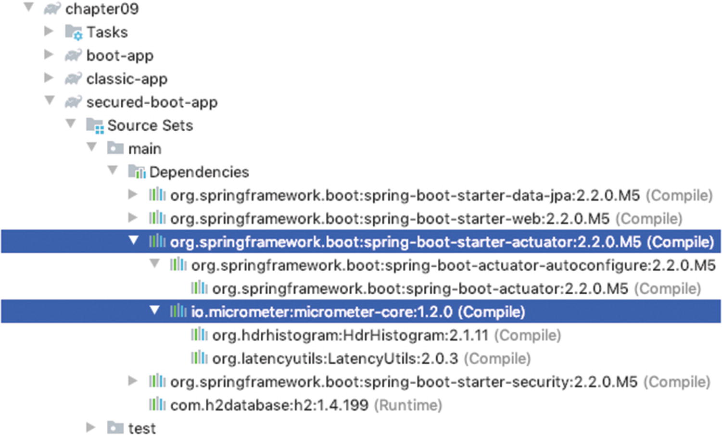Click the chapter09 Gradle elephant icon
The width and height of the screenshot is (722, 436).
click(x=52, y=8)
